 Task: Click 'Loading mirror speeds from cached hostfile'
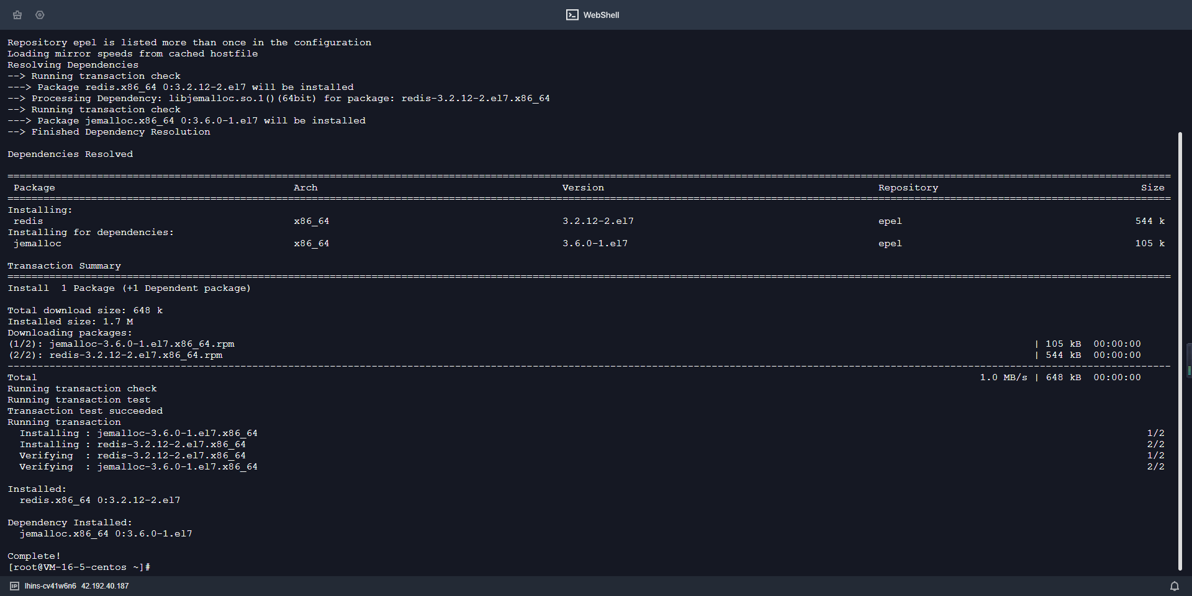point(132,54)
